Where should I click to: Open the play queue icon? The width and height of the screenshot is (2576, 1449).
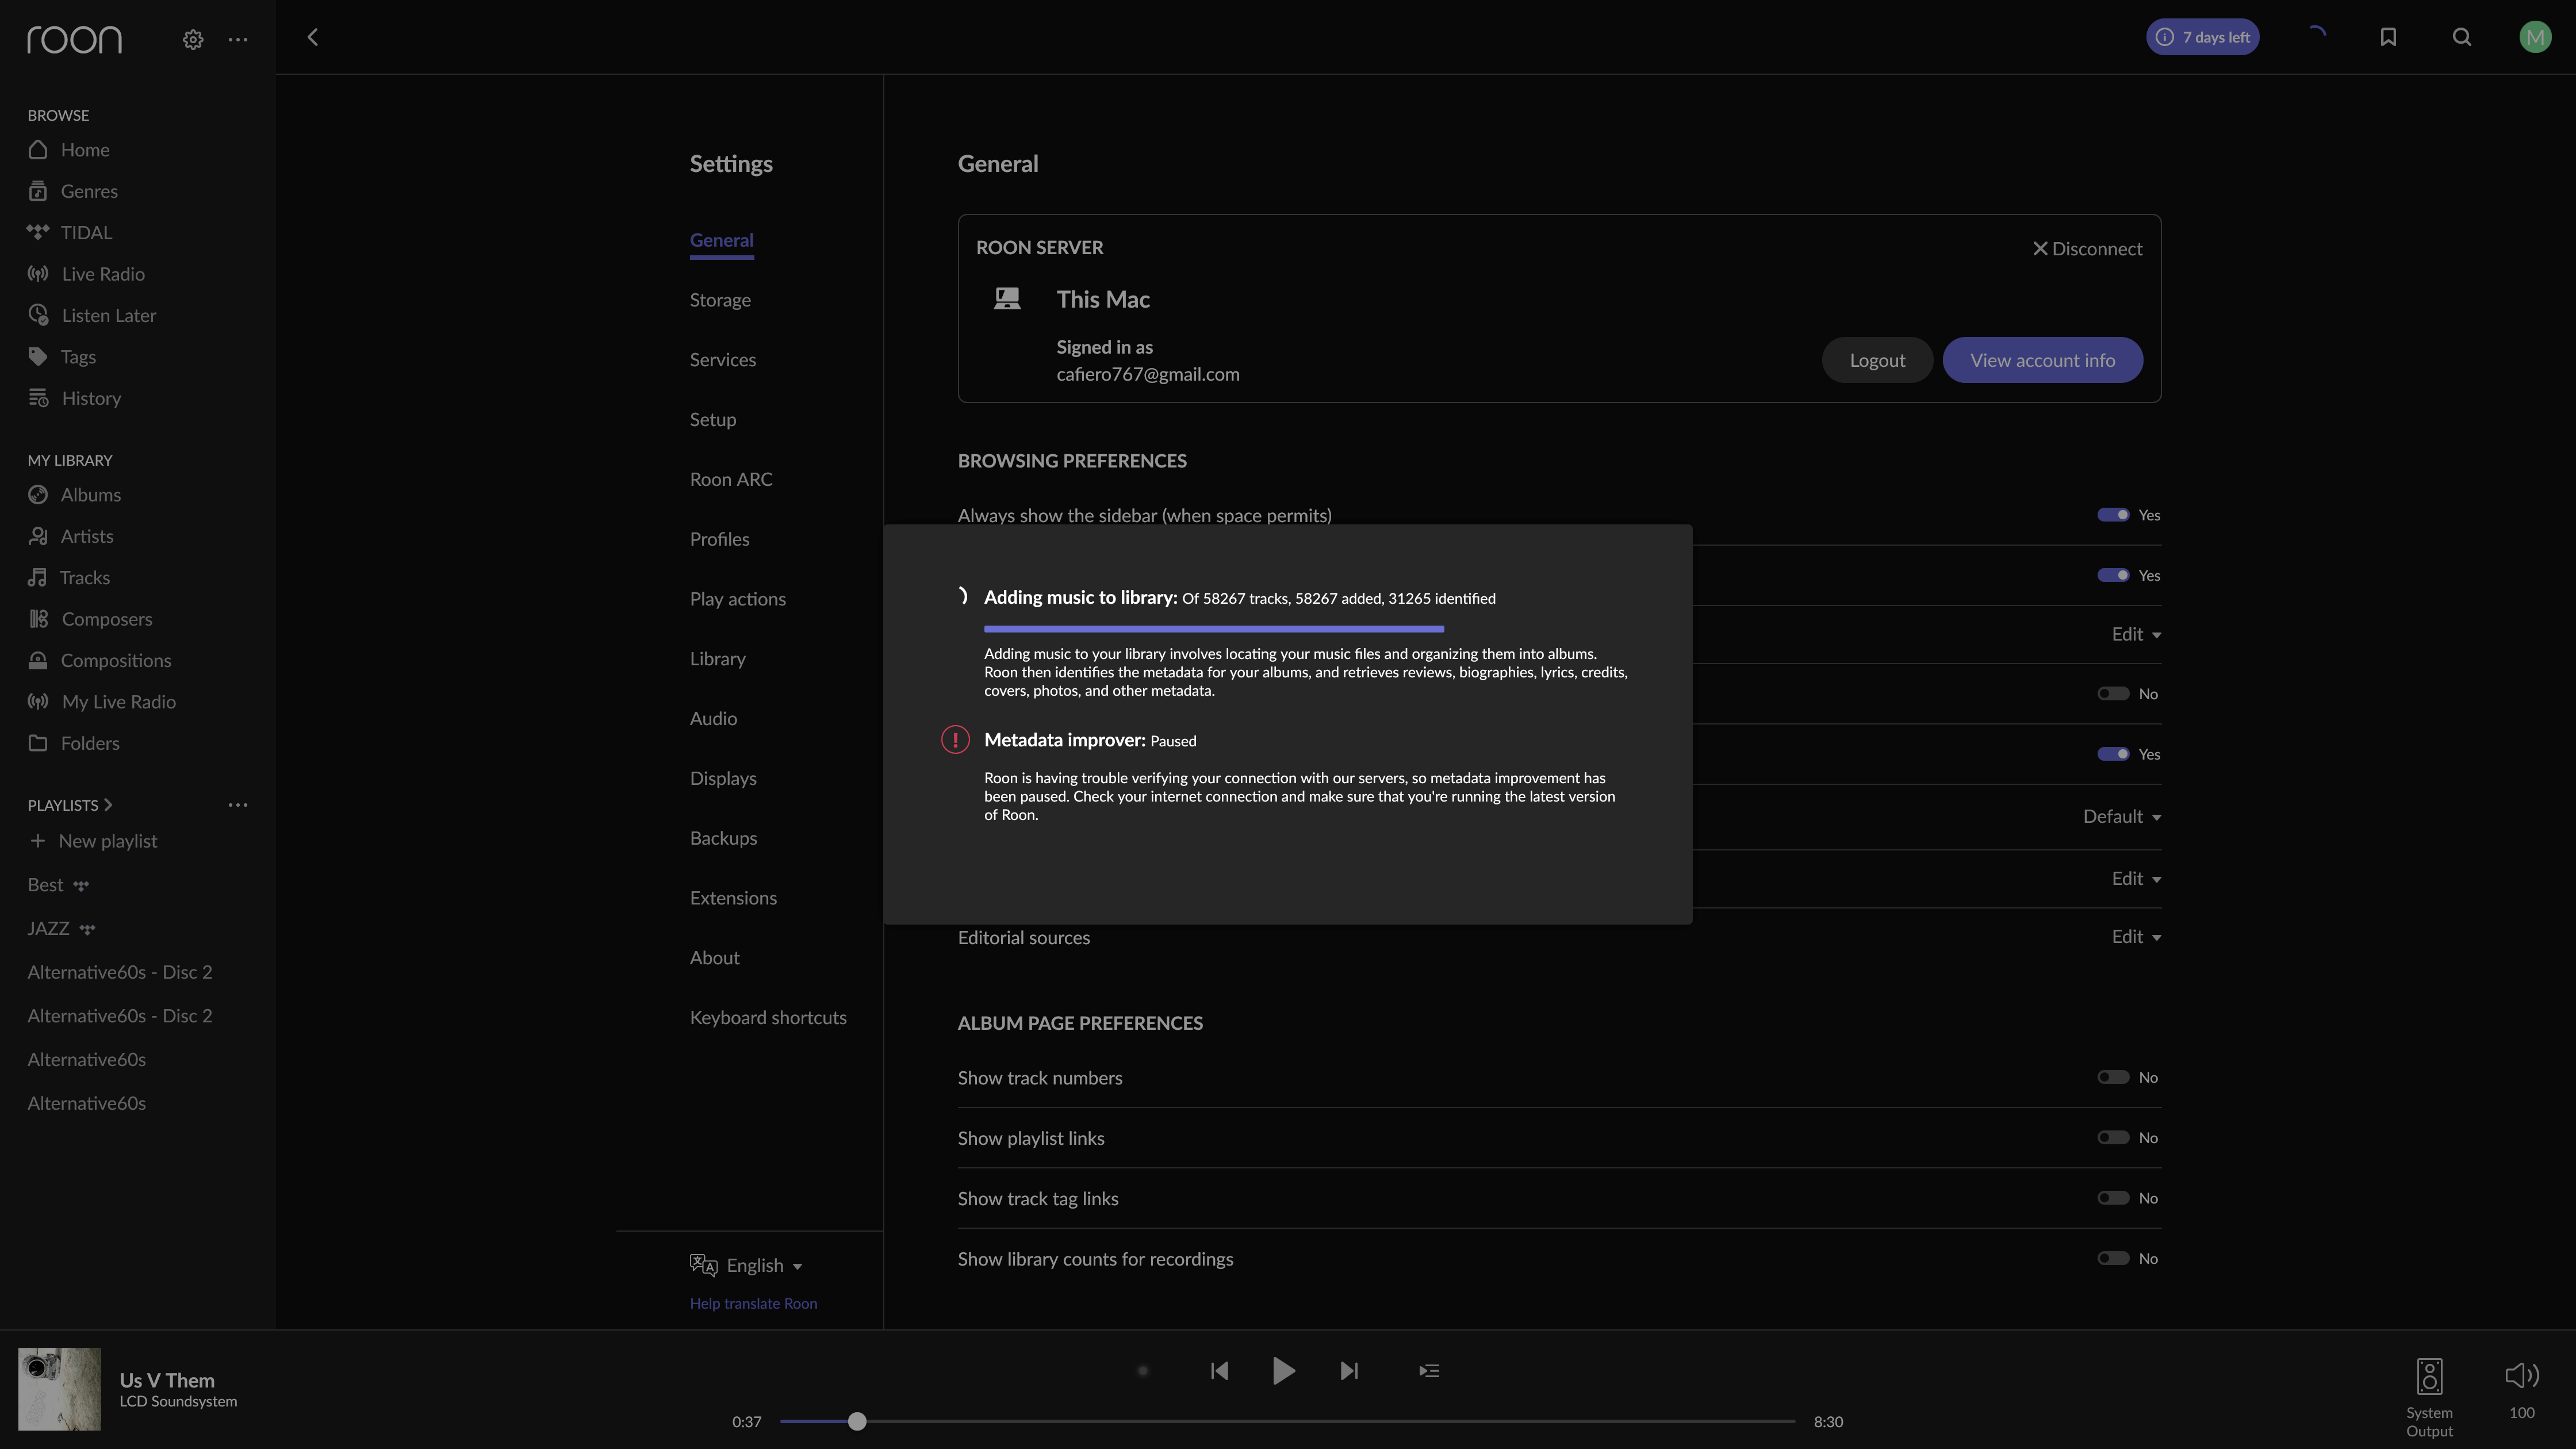(x=1429, y=1371)
